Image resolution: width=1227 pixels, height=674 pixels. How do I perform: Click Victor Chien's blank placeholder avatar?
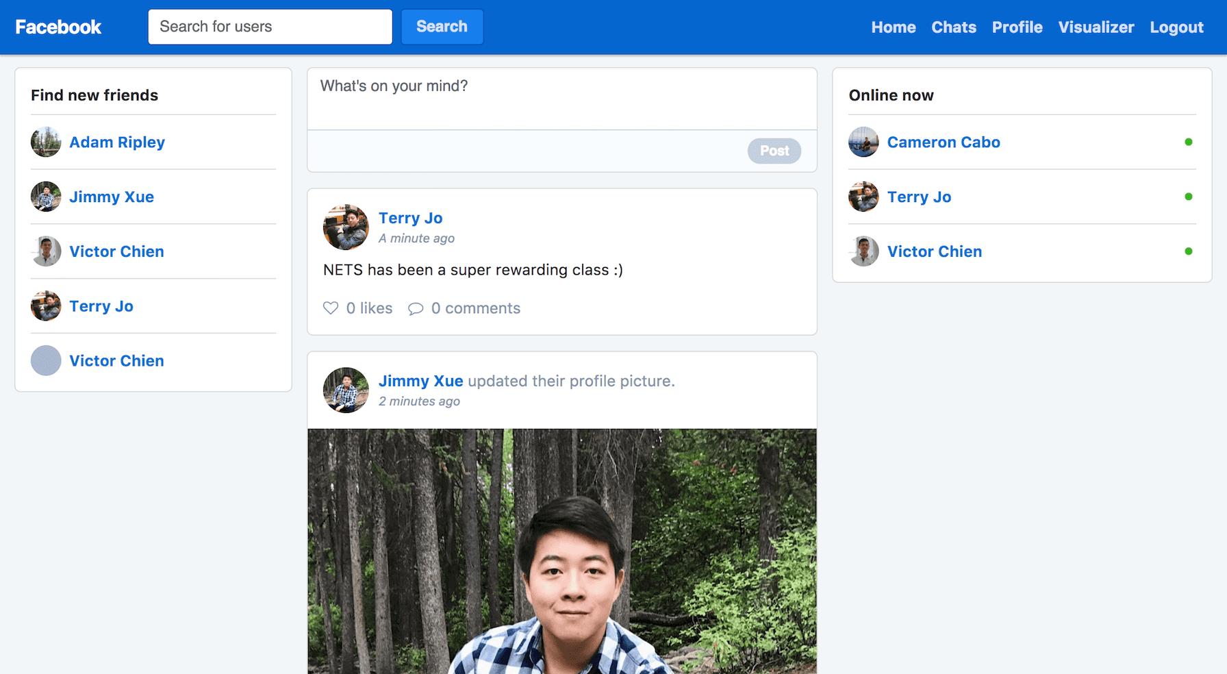click(45, 360)
